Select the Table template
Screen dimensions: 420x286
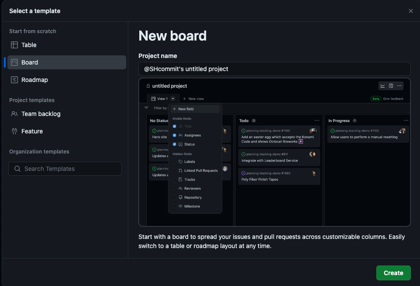(67, 45)
